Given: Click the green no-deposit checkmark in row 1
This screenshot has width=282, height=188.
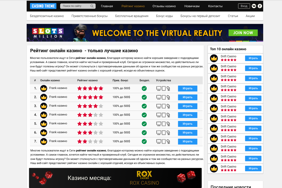Looking at the screenshot, I should pos(144,88).
